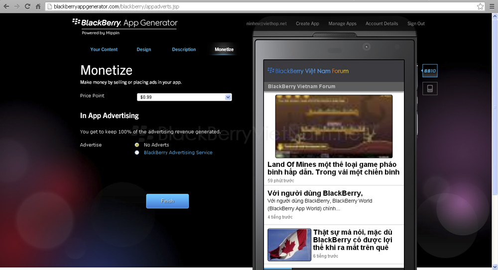Screen dimensions: 498x270
Task: Click the Land Of Mines game thumbnail
Action: (334, 126)
